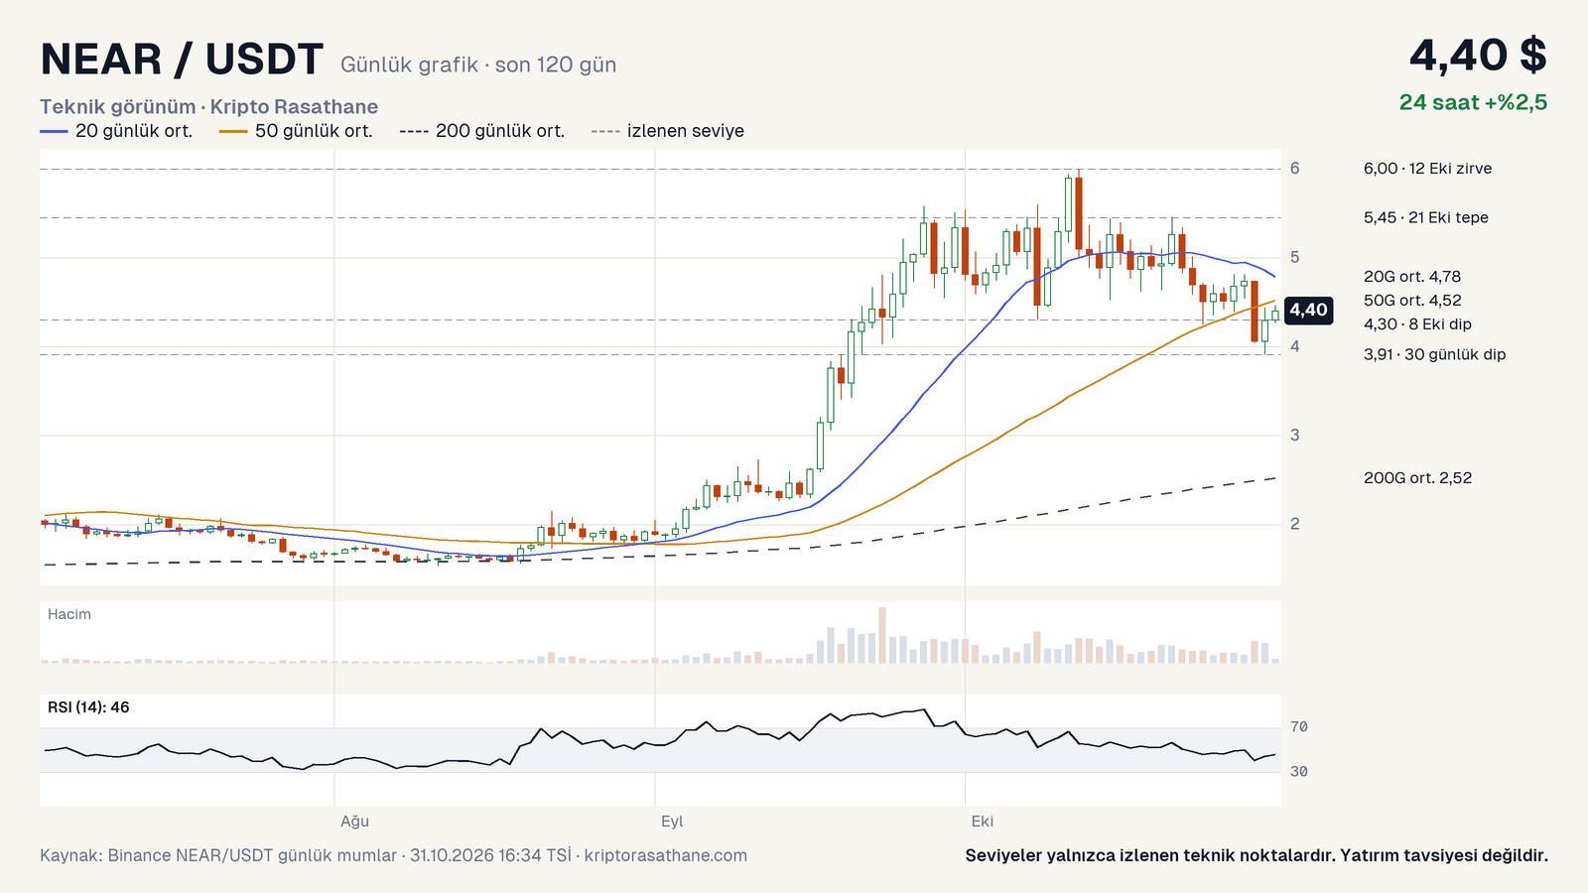Click the black 4,40 price tag on axis

1308,311
